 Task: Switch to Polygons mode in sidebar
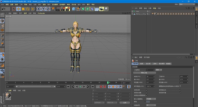coord(2,44)
